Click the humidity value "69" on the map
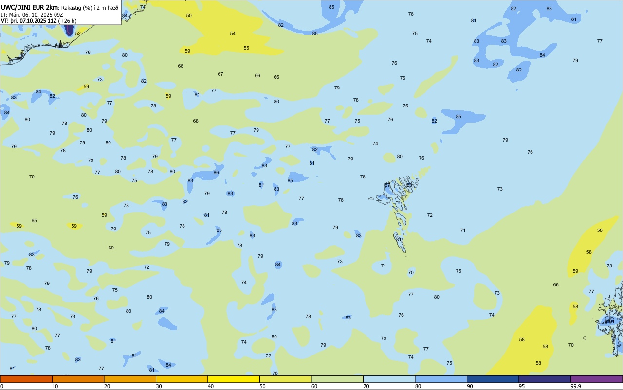 coord(111,248)
